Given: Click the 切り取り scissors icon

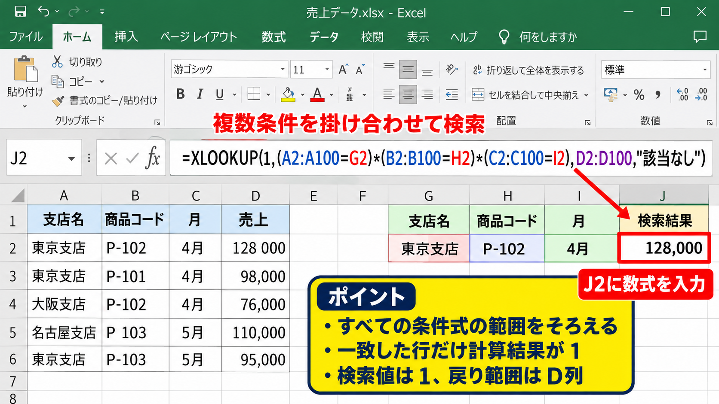Looking at the screenshot, I should click(x=57, y=62).
